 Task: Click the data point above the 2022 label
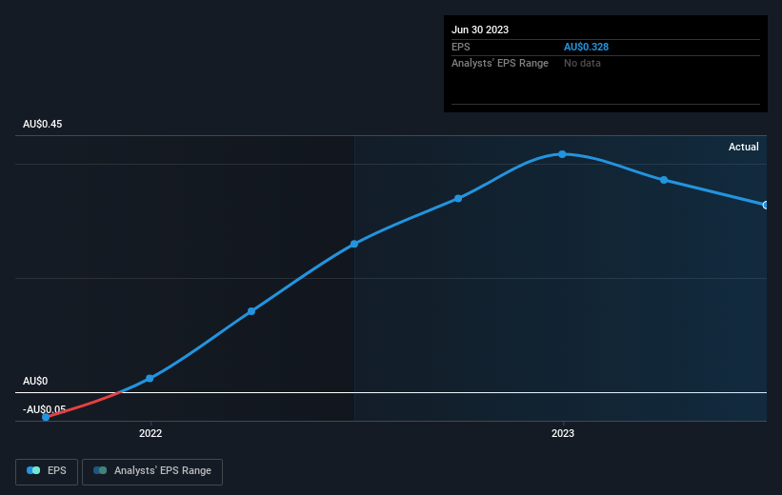pyautogui.click(x=150, y=378)
